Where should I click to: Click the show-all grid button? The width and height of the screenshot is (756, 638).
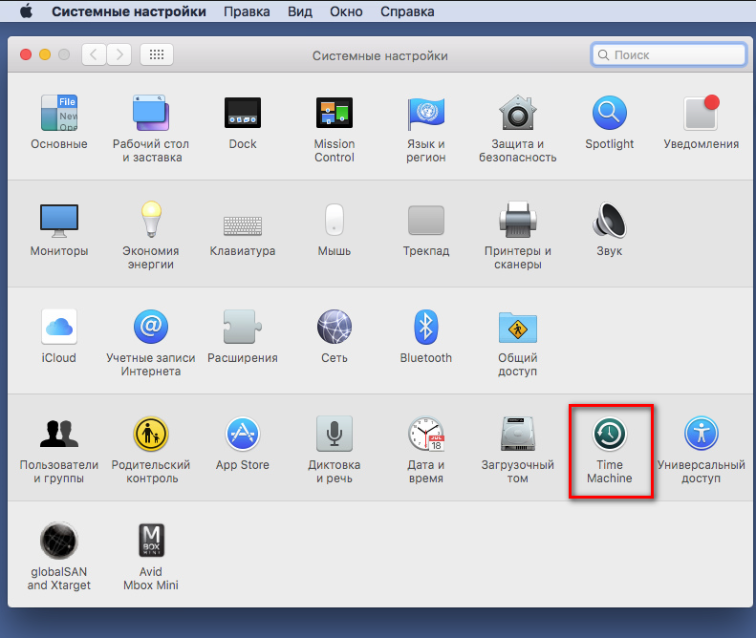[156, 54]
